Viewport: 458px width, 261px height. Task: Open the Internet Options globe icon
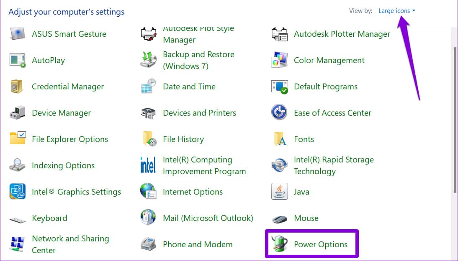coord(148,192)
